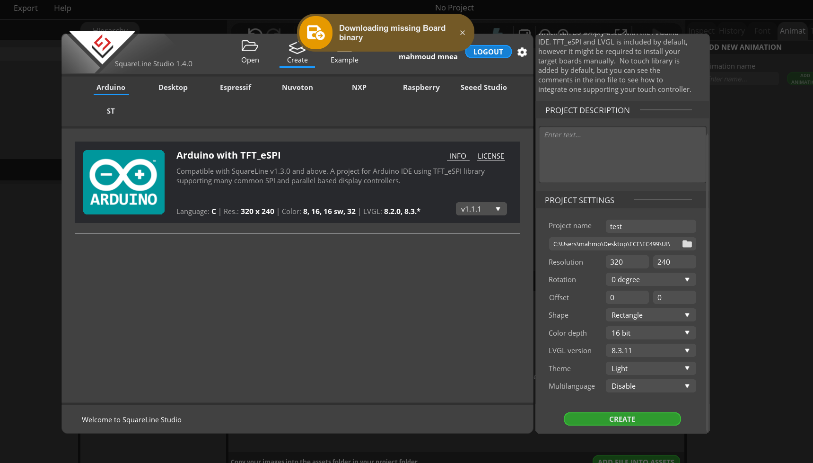813x463 pixels.
Task: Click the animation name field in background
Action: [x=743, y=79]
